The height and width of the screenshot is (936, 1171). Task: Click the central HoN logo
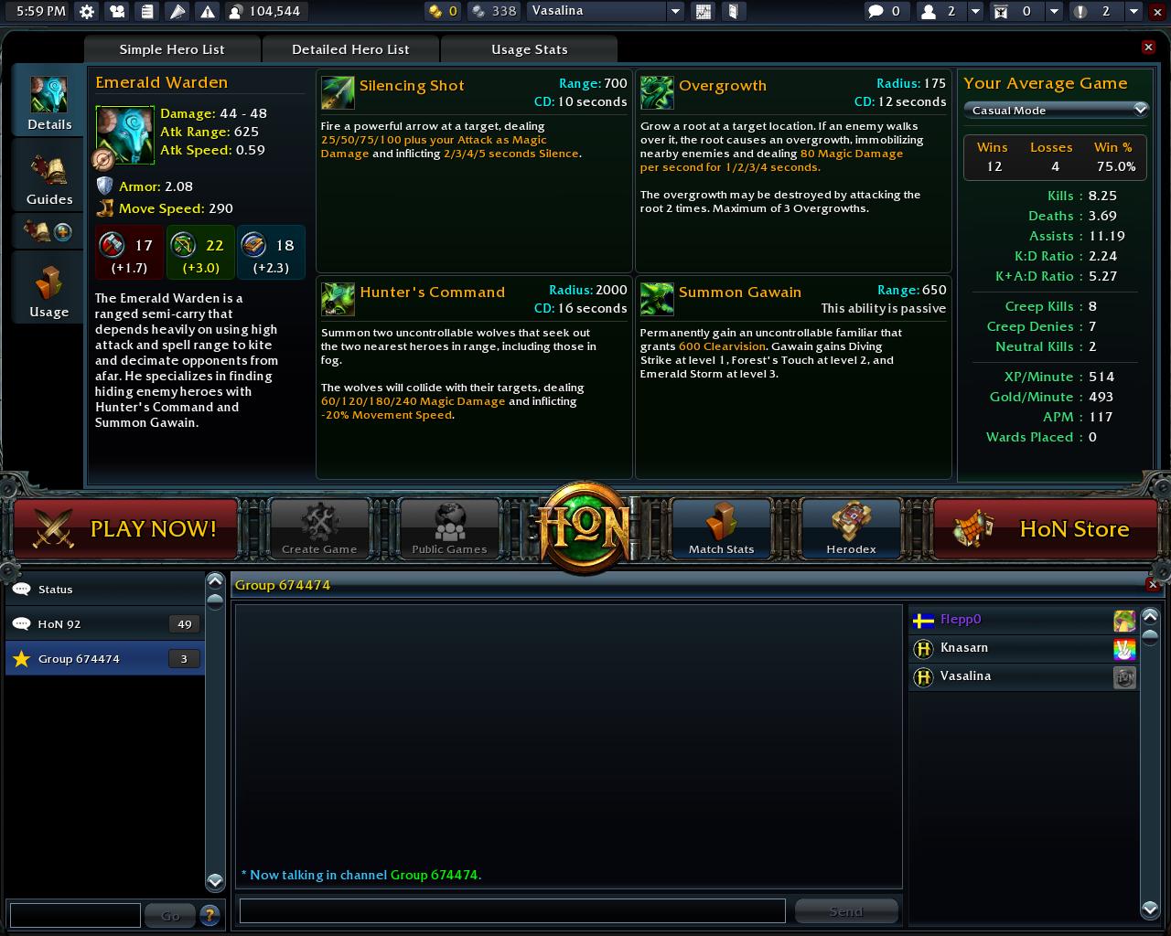[x=585, y=527]
